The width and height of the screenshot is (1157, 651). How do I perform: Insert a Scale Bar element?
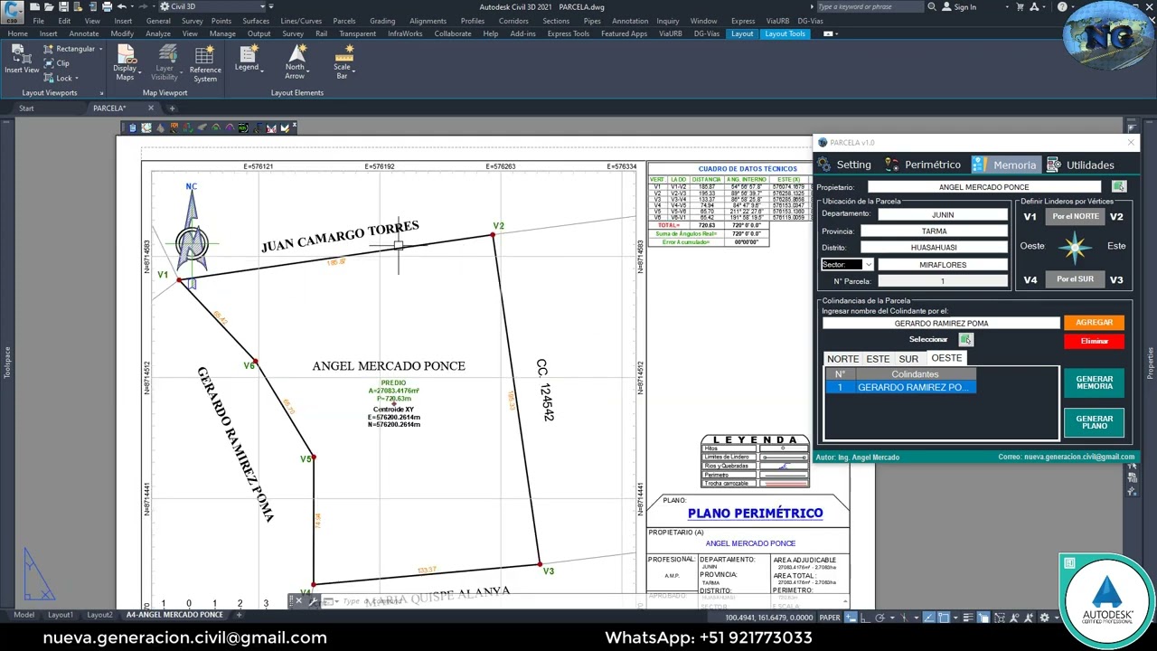(x=343, y=61)
